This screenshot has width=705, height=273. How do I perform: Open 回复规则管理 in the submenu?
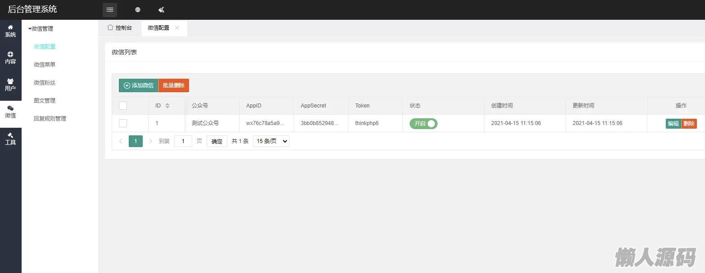(x=50, y=118)
